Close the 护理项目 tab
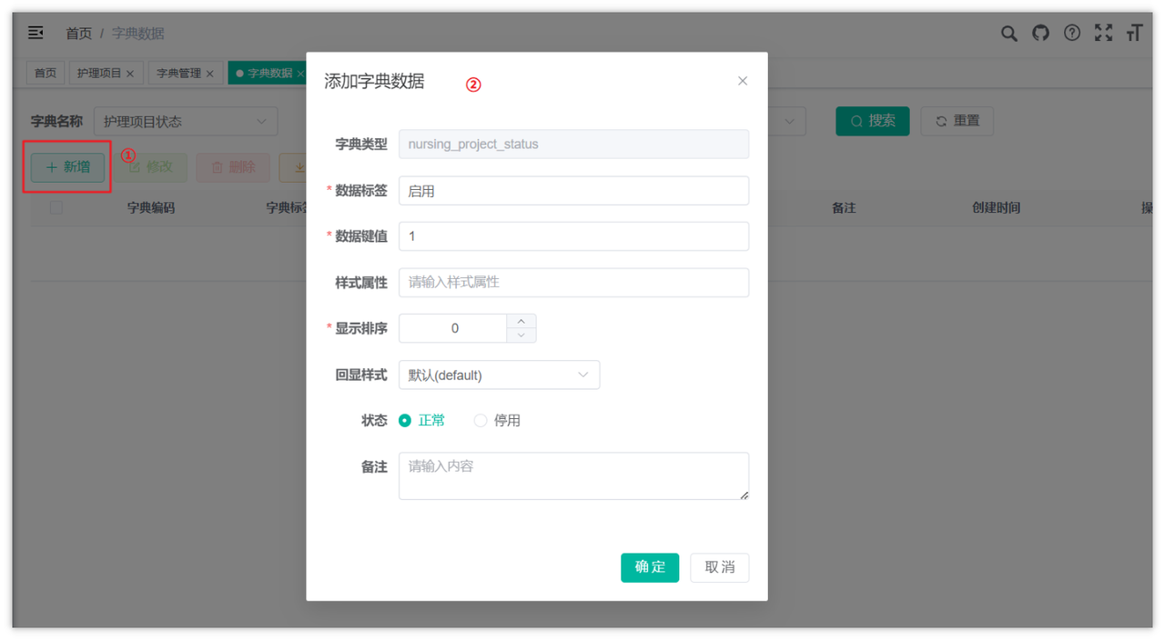 tap(130, 74)
